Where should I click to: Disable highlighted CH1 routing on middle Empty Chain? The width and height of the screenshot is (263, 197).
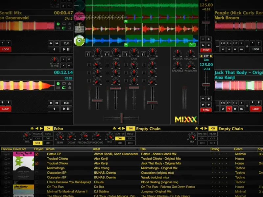click(x=120, y=138)
